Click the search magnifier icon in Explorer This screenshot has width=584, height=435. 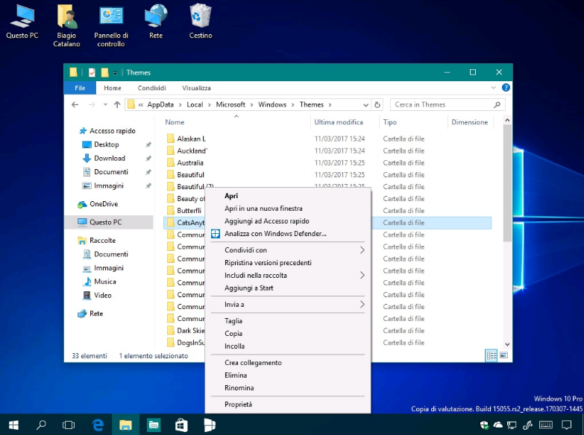coord(497,105)
